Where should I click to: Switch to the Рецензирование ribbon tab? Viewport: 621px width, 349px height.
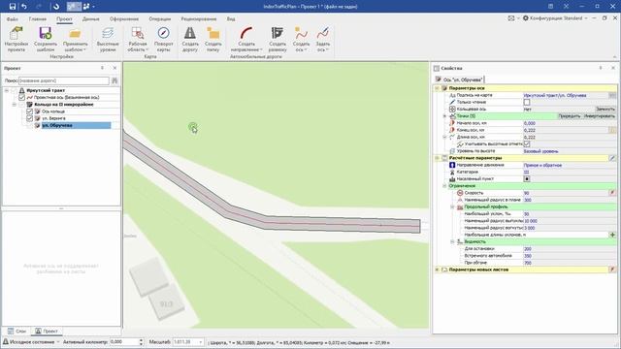pyautogui.click(x=199, y=19)
